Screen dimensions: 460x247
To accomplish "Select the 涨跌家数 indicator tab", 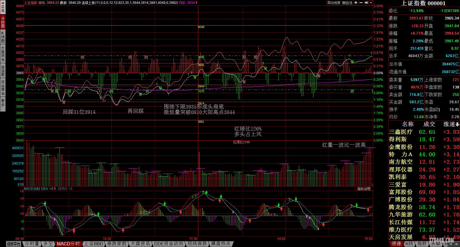I will 117,244.
